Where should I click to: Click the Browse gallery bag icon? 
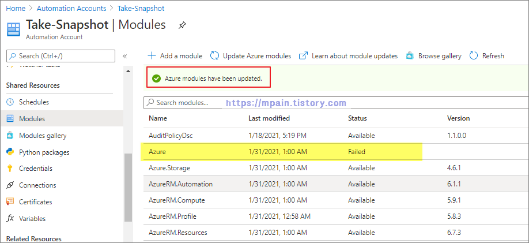coord(410,56)
